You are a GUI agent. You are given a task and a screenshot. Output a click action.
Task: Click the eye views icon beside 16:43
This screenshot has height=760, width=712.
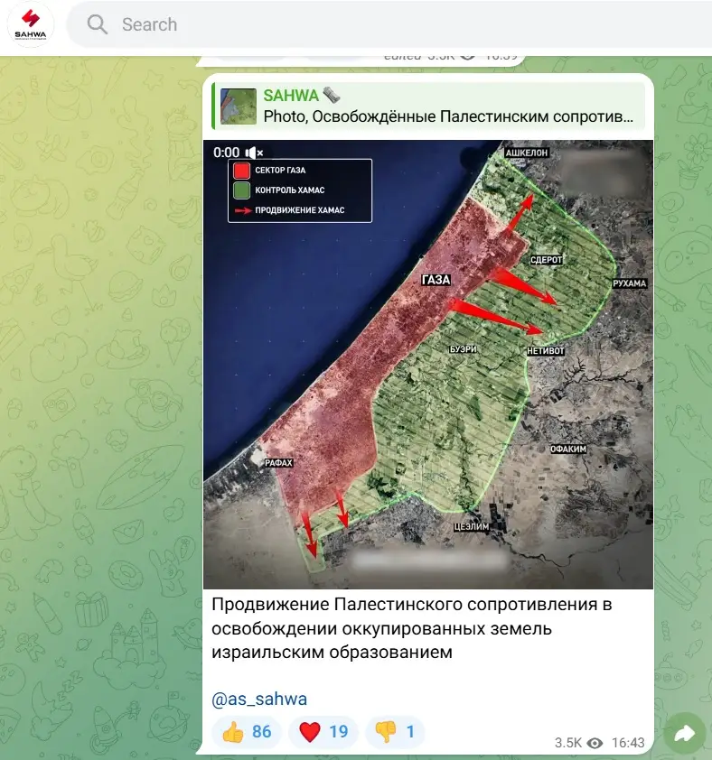(x=595, y=743)
